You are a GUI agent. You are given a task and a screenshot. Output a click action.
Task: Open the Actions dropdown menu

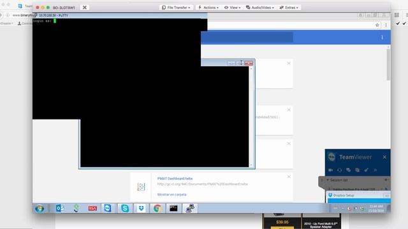click(x=208, y=8)
